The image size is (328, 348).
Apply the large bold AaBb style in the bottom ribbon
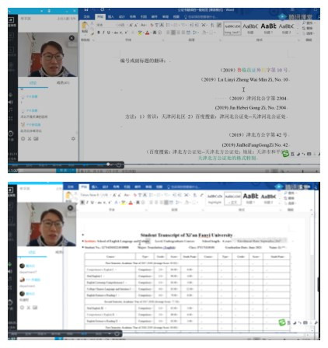(250, 197)
